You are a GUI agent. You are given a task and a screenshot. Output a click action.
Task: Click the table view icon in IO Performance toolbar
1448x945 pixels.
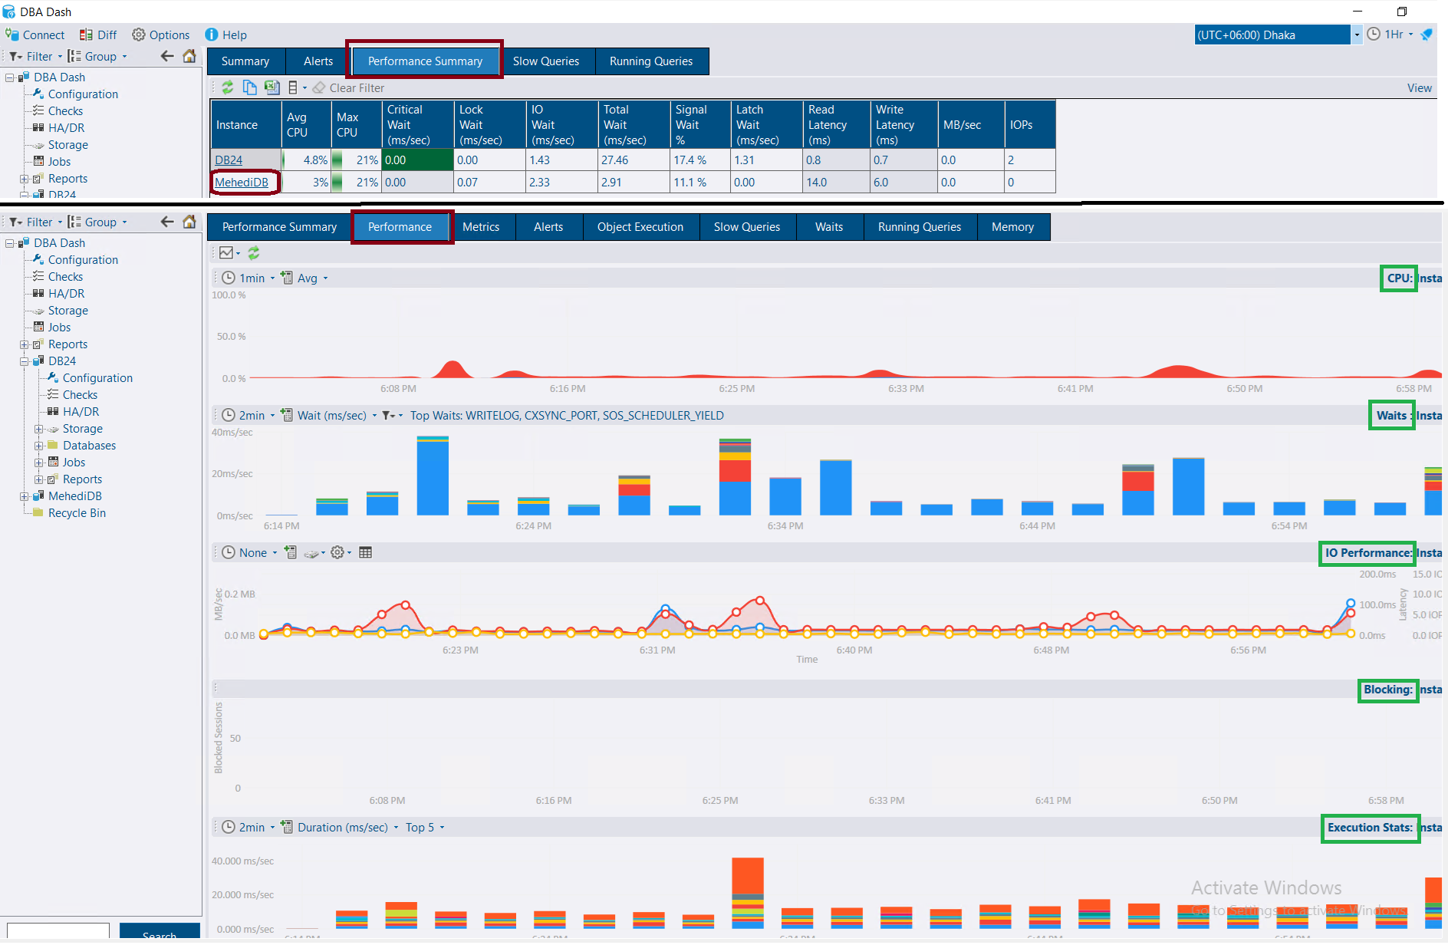366,552
